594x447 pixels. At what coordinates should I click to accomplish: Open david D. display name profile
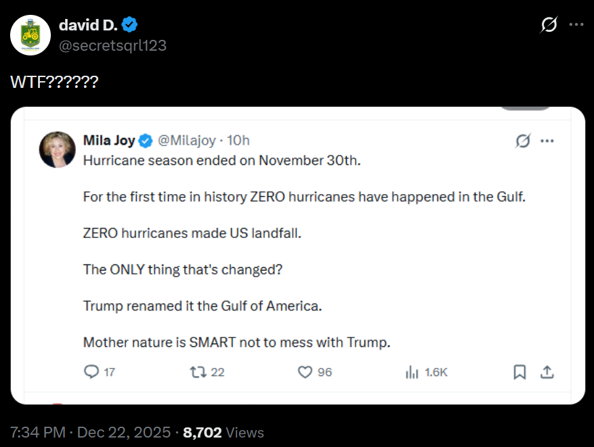[88, 25]
